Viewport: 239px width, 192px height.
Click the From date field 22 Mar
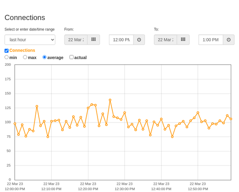point(76,40)
